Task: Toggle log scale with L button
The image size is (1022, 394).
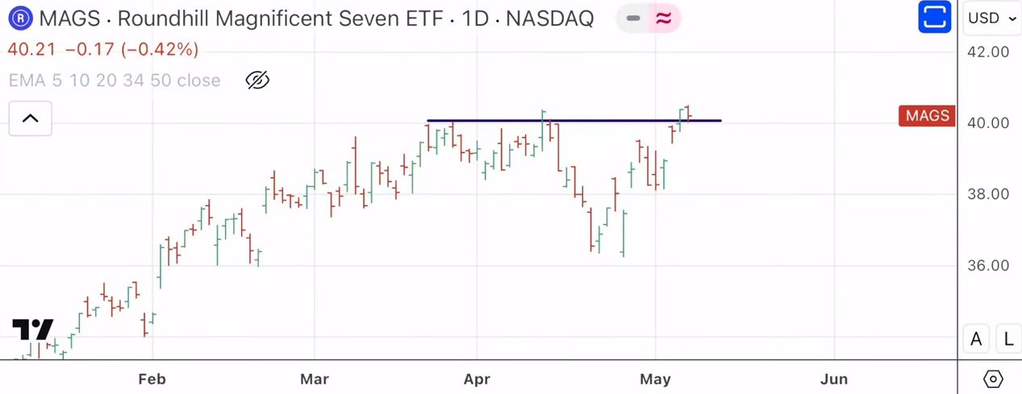Action: [1008, 339]
